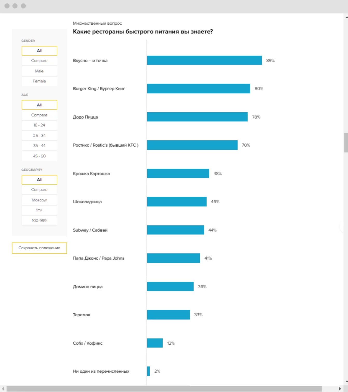Click the vertical scrollbar thumb

(x=346, y=143)
